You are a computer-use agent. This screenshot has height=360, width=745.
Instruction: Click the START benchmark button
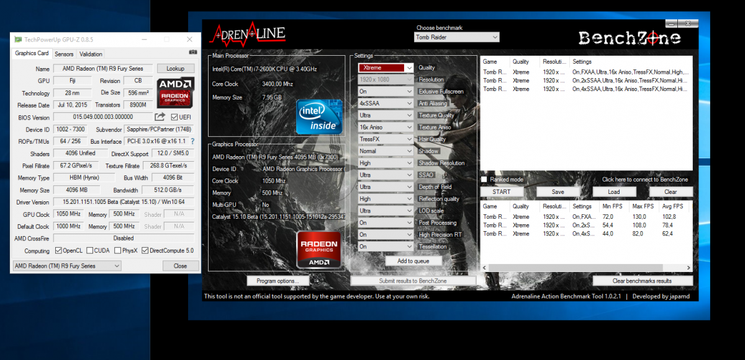click(x=502, y=191)
